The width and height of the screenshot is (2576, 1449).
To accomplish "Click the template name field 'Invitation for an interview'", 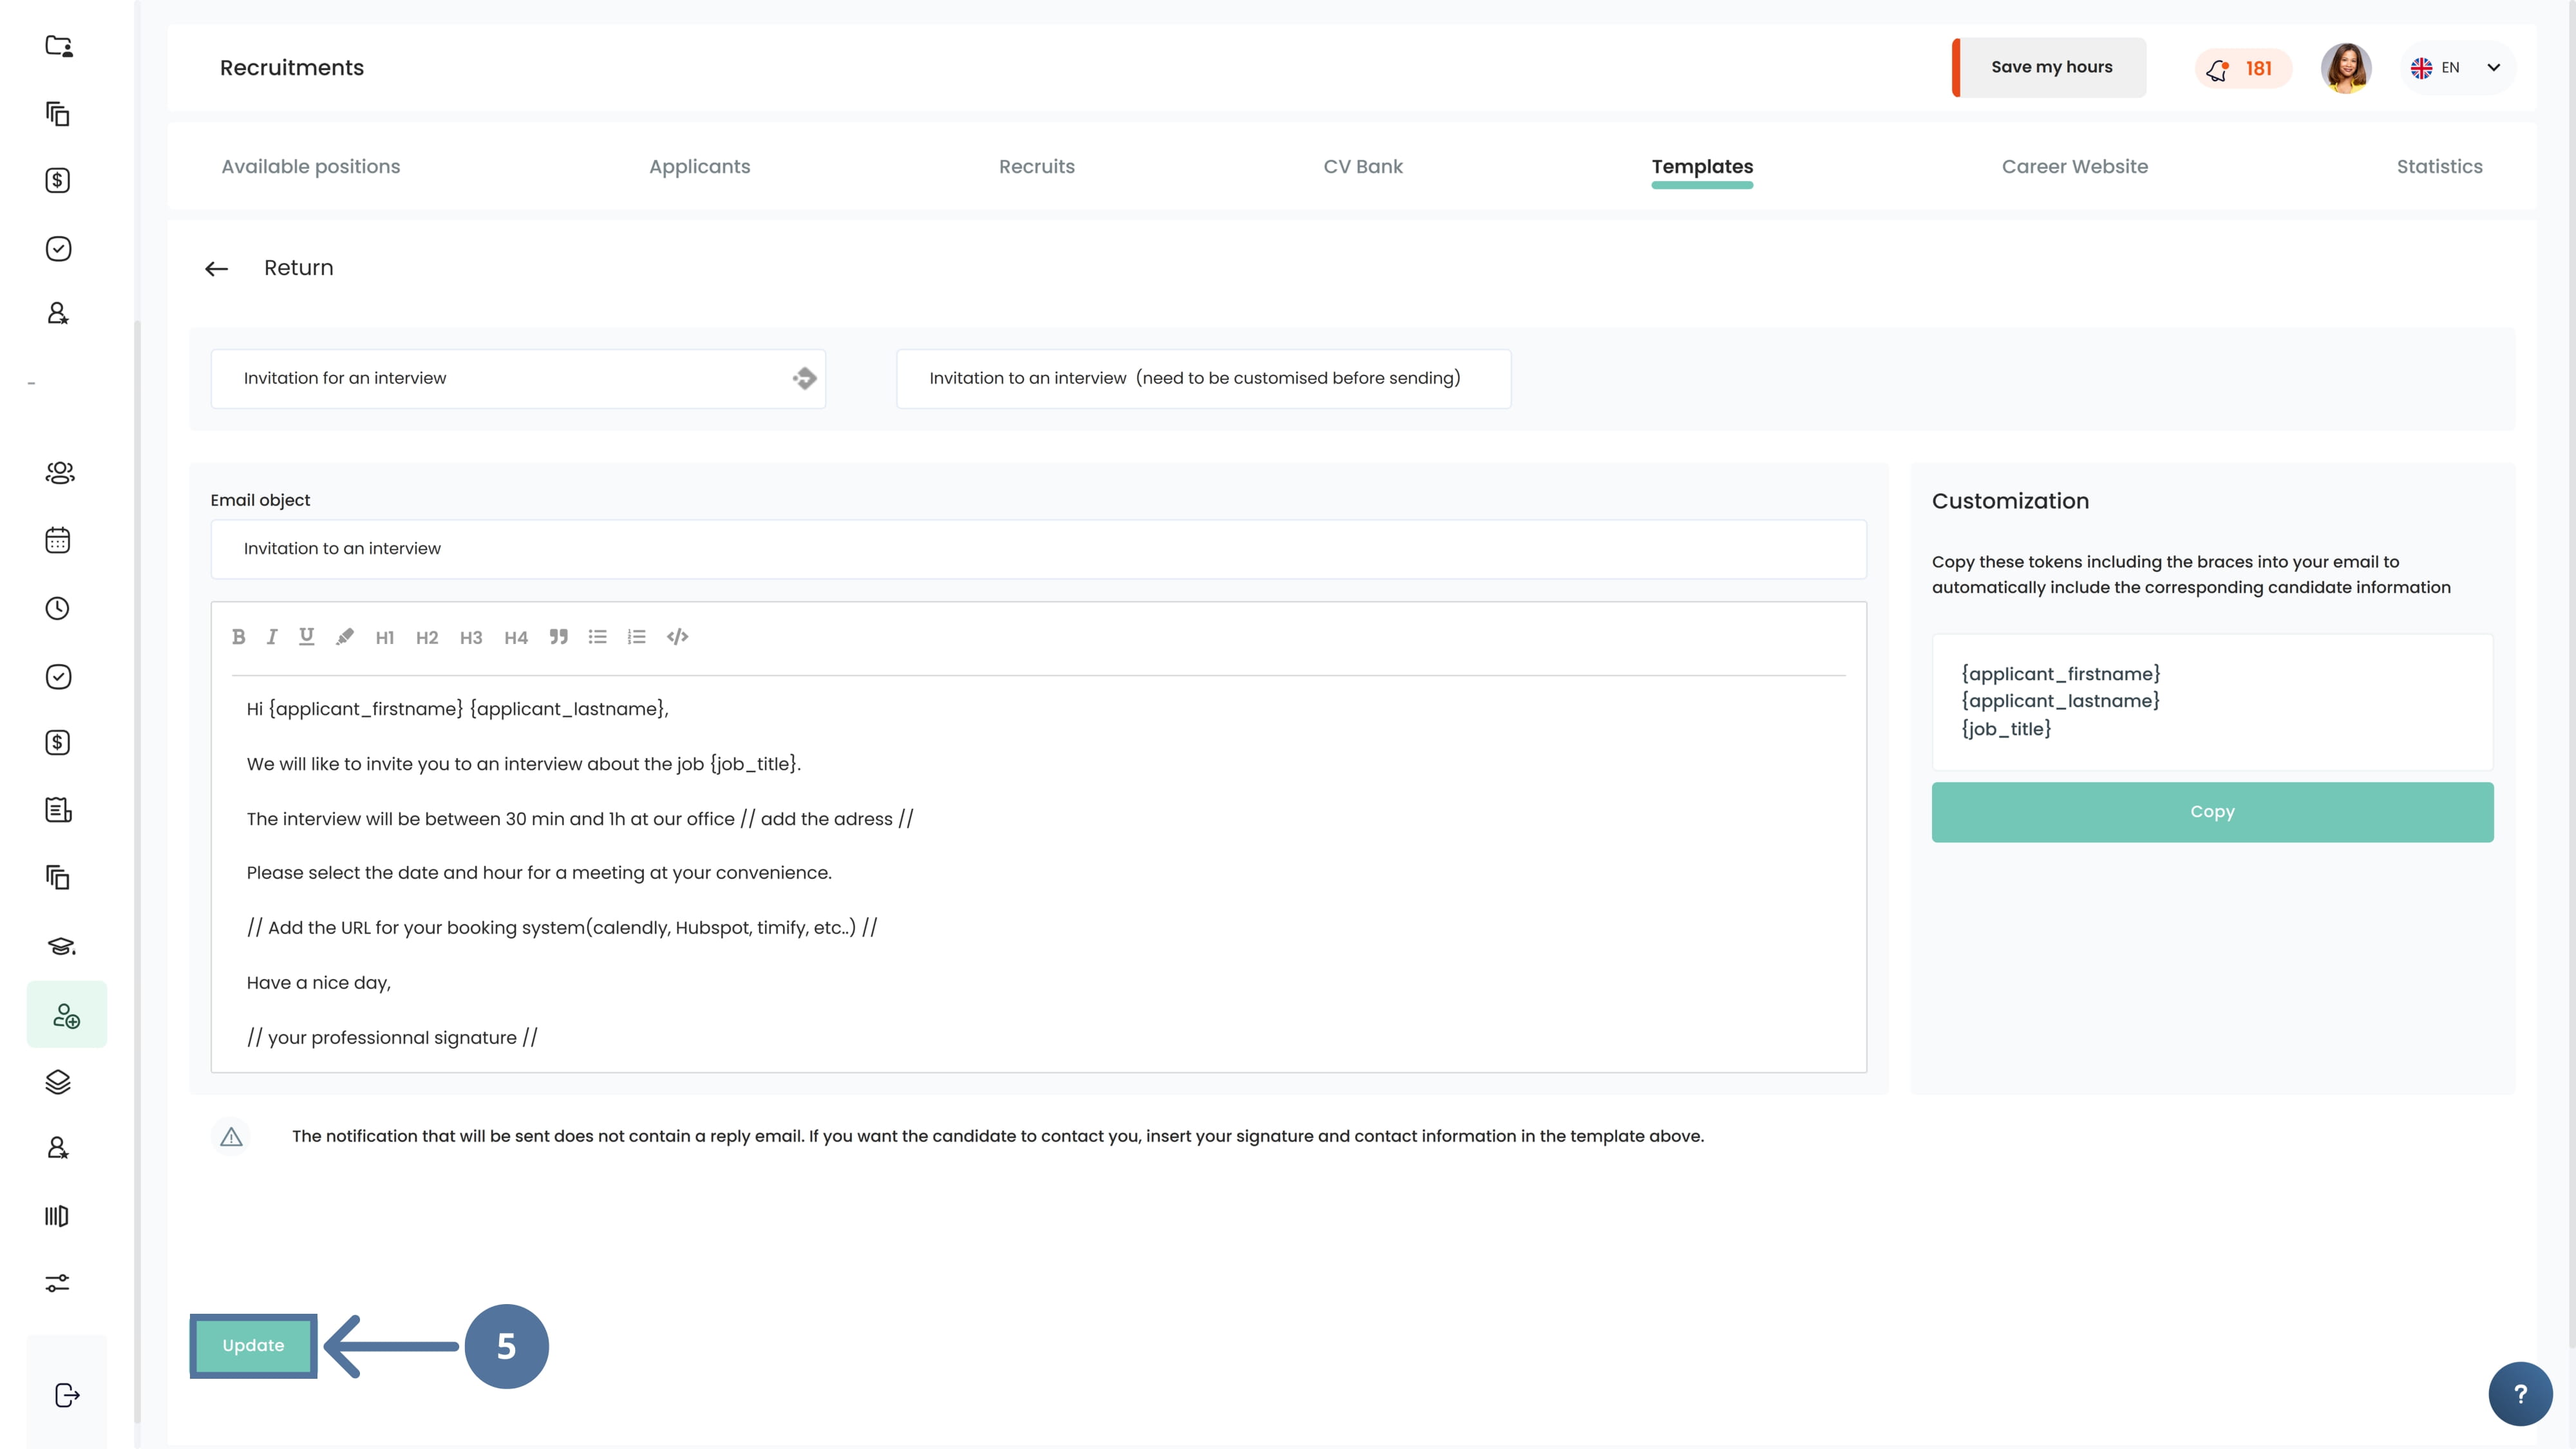I will tap(518, 379).
